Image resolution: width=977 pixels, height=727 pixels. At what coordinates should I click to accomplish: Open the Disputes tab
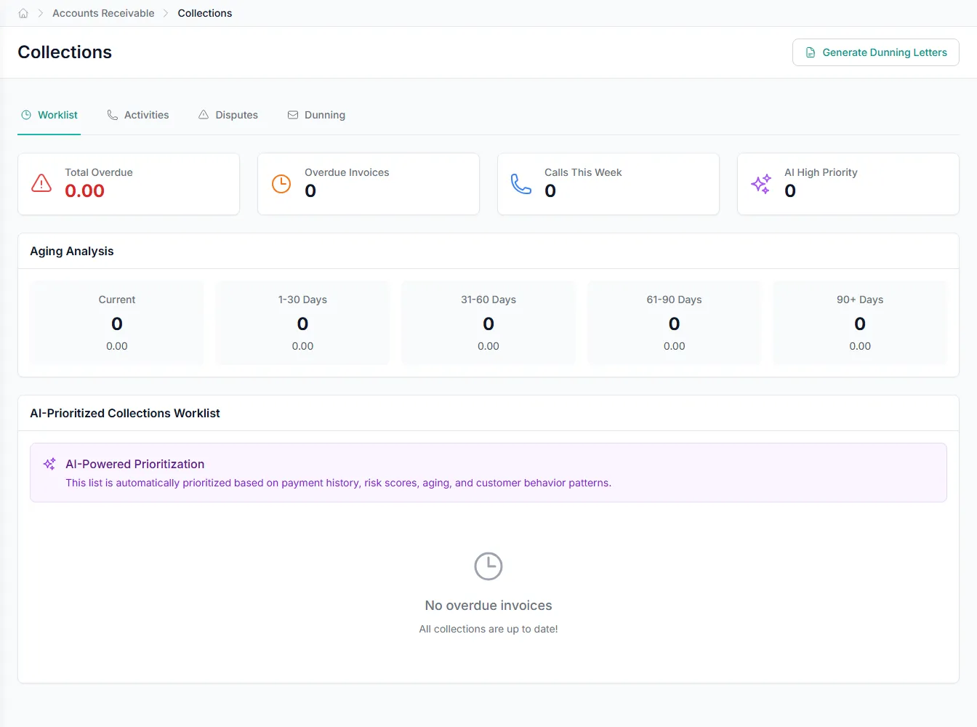[x=228, y=115]
